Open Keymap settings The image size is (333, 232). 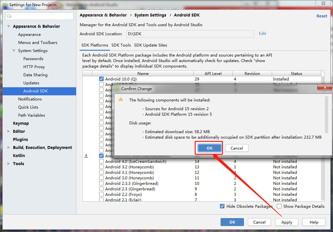pyautogui.click(x=21, y=123)
